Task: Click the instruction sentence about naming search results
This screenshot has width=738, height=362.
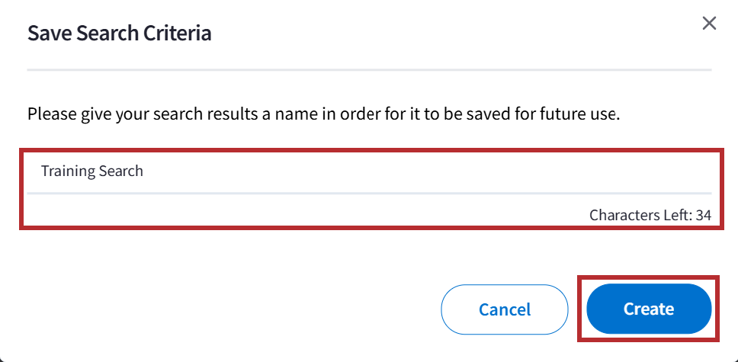Action: click(x=324, y=115)
